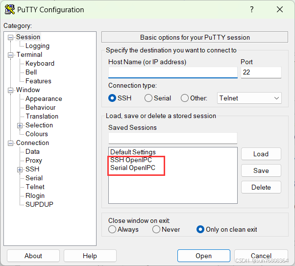Focus the Host Name input field
Screen dimensions: 295x266
[172, 73]
